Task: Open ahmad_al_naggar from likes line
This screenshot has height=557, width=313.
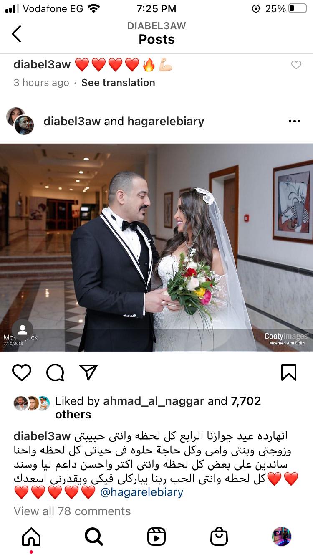Action: tap(154, 401)
